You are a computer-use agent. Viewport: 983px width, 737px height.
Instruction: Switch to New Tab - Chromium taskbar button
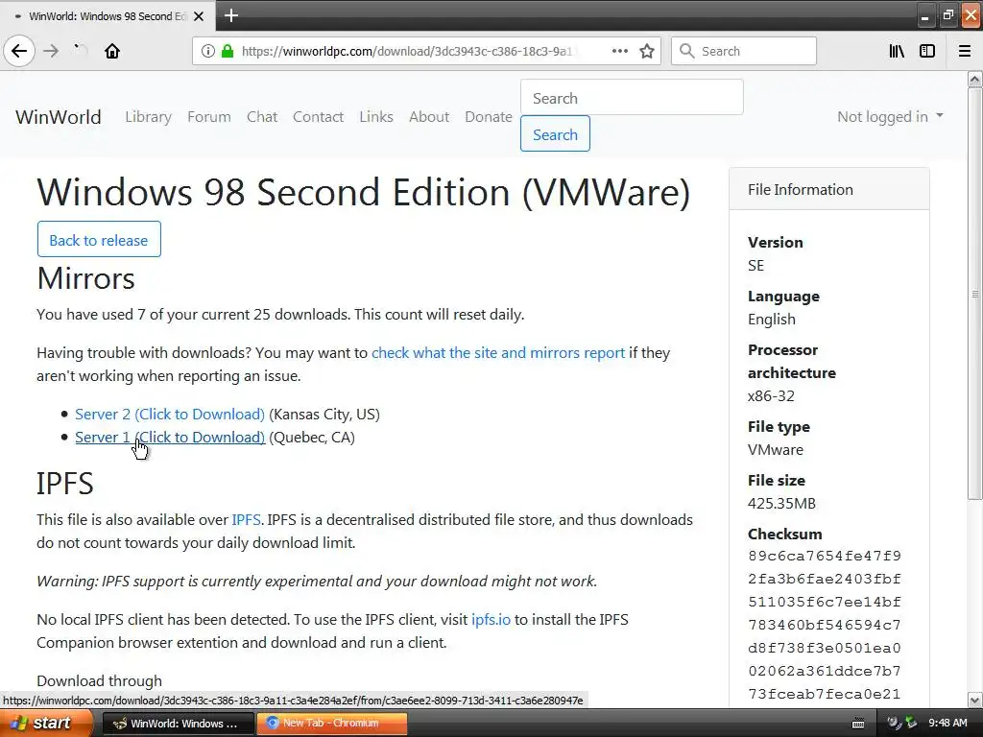(331, 724)
